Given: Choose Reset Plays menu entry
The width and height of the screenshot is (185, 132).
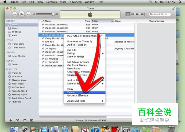Looking at the screenshot, I should [x=84, y=69].
